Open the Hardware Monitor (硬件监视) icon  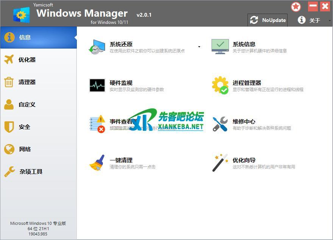click(x=97, y=85)
